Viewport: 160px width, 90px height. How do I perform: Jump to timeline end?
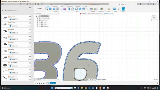[x=44, y=83]
